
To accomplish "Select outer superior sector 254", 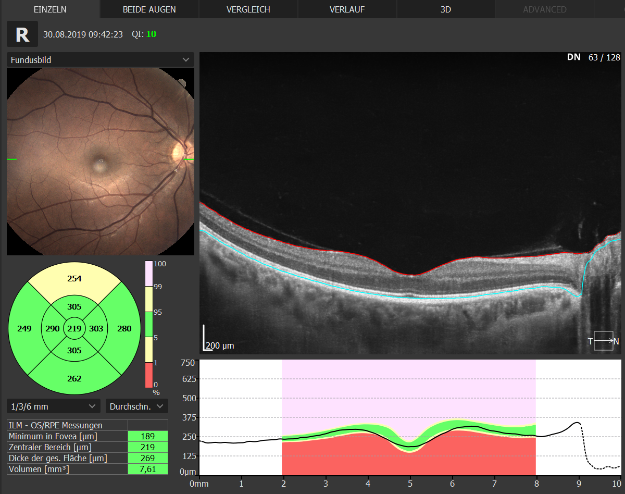I will 74,279.
